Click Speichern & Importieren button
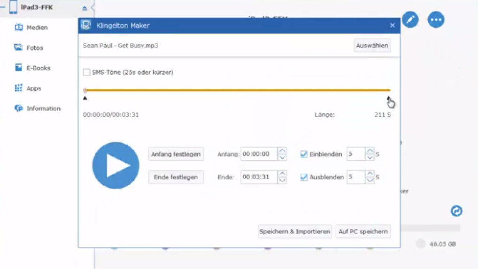Screen dimensions: 478x269 295,231
